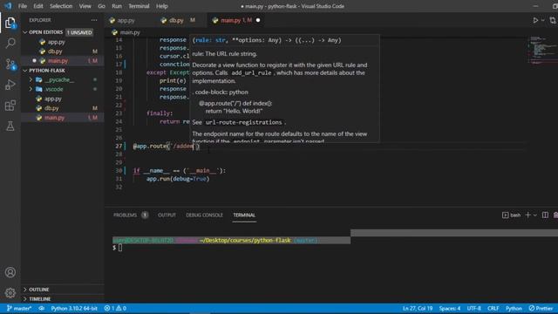Open the Testing flask icon view
Viewport: 558px width, 314px height.
tap(10, 126)
